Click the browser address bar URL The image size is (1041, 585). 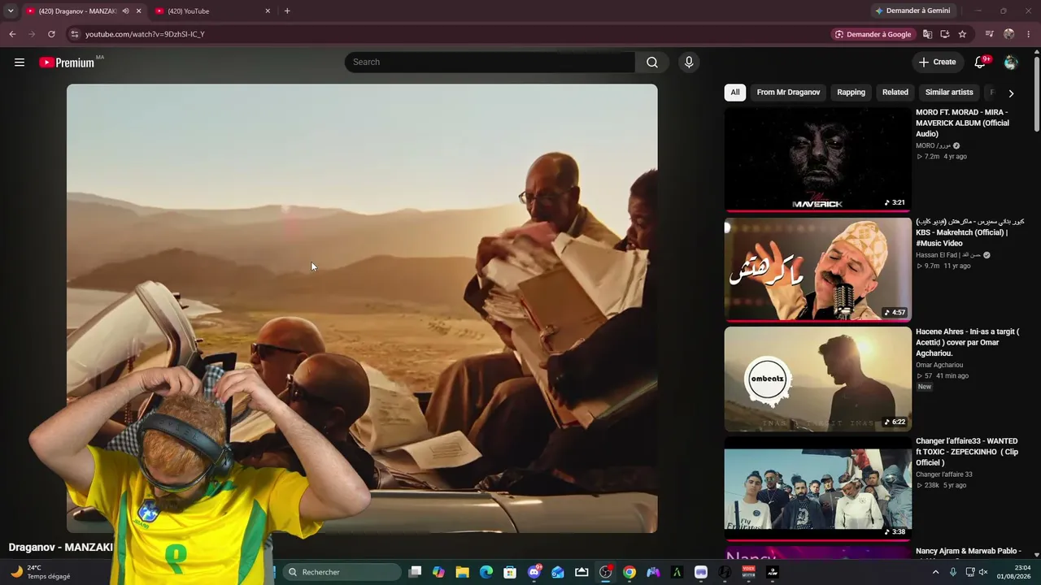point(145,34)
